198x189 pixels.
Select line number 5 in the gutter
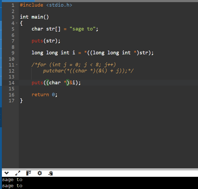(x=13, y=29)
